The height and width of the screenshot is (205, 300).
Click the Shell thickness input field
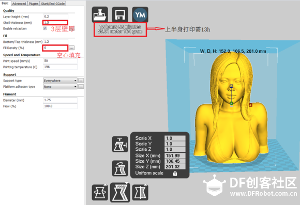55,23
